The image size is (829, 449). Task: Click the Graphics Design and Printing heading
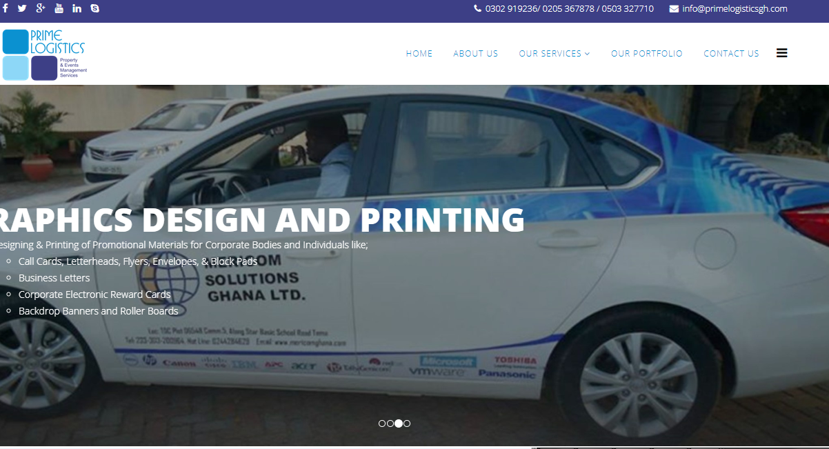[261, 219]
